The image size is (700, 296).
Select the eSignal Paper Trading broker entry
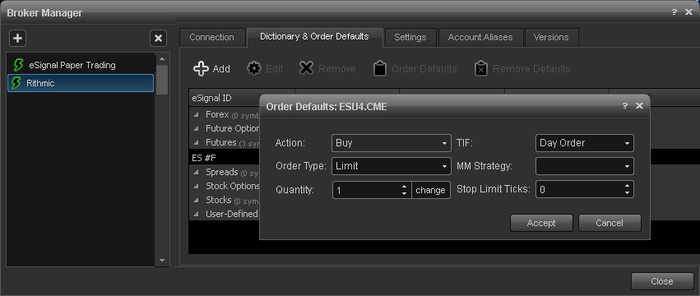pyautogui.click(x=81, y=65)
